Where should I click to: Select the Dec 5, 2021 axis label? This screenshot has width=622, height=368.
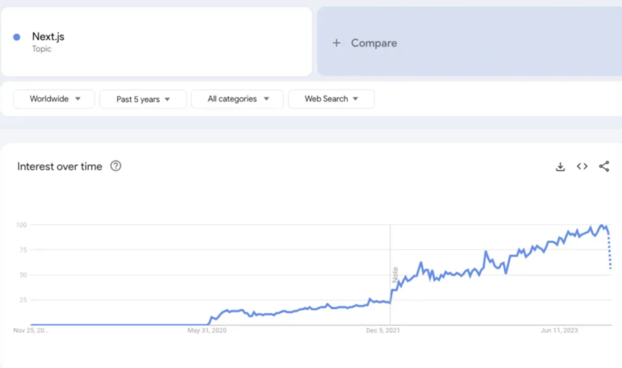point(383,330)
